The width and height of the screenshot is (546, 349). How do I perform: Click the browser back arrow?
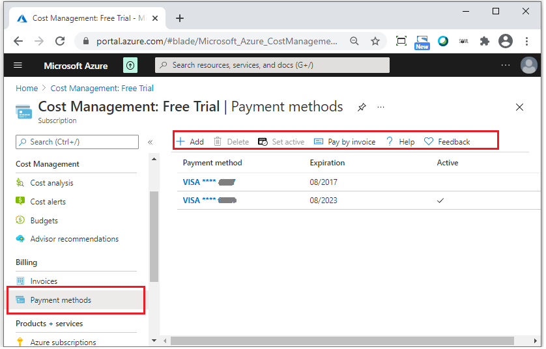tap(18, 41)
